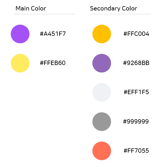Select the #FFC004 hex code text
167x167 pixels.
coord(136,34)
